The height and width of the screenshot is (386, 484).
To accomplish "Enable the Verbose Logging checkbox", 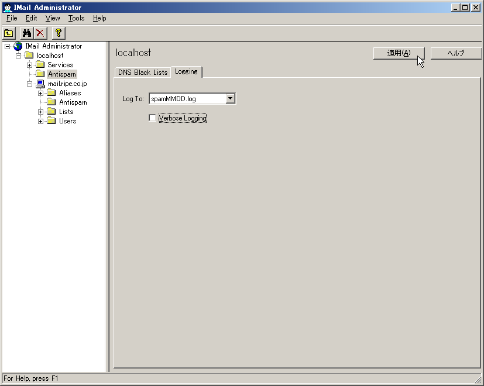I will 152,118.
